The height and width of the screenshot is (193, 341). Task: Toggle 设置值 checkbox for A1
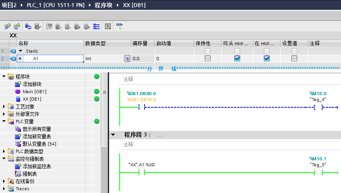click(294, 59)
